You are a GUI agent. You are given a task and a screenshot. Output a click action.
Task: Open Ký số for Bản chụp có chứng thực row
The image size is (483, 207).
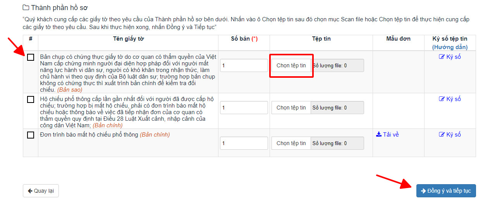(450, 57)
